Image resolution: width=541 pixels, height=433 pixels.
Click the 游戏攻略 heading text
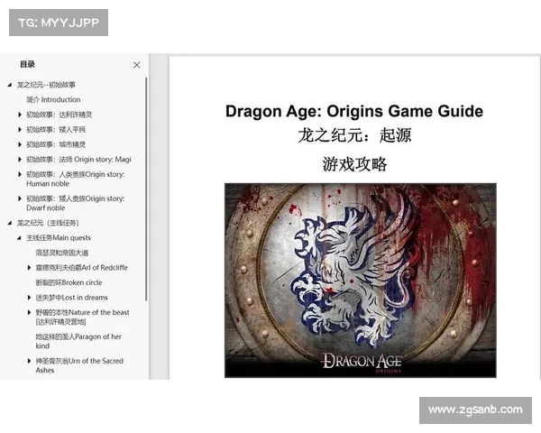[354, 164]
